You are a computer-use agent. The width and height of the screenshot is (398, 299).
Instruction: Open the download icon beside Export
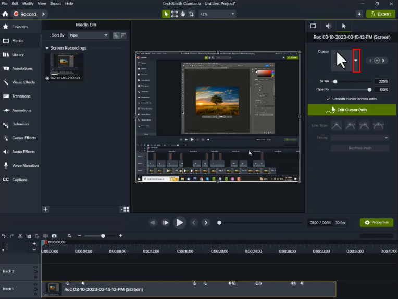click(x=359, y=14)
